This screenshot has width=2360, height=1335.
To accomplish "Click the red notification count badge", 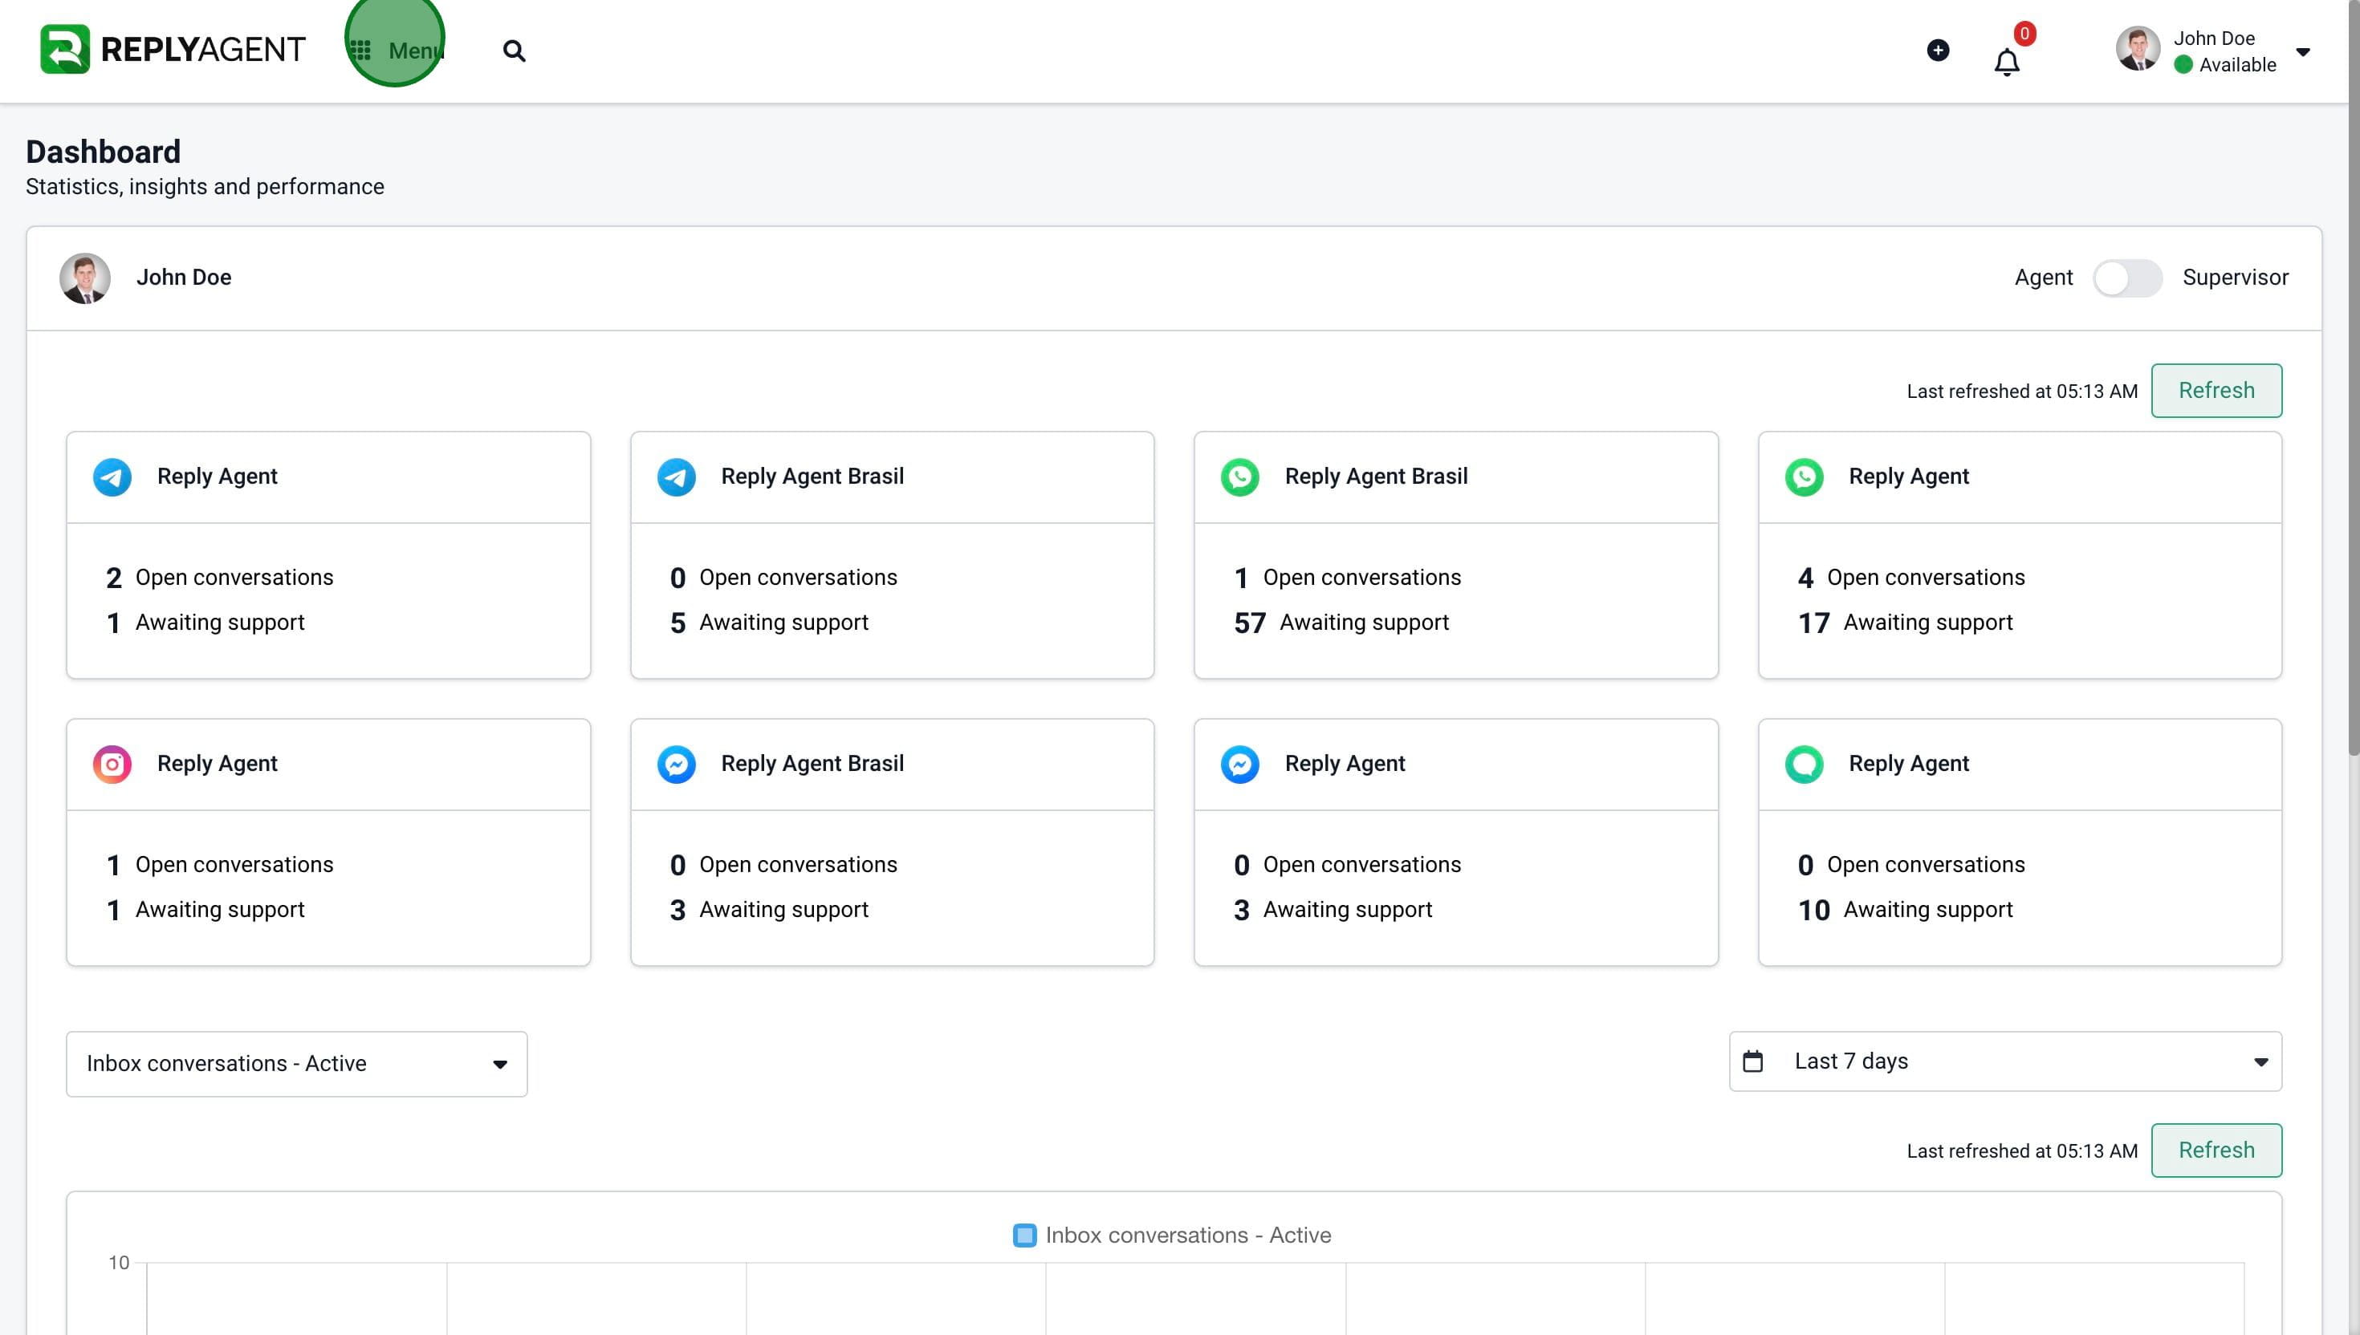I will [2024, 33].
